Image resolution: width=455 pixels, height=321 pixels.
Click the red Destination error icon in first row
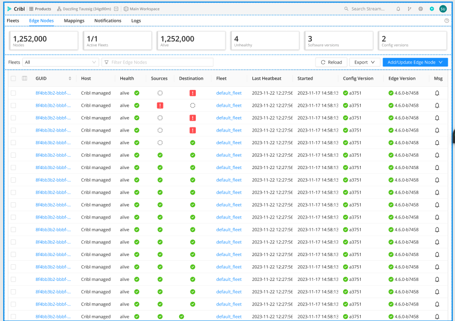pos(193,93)
